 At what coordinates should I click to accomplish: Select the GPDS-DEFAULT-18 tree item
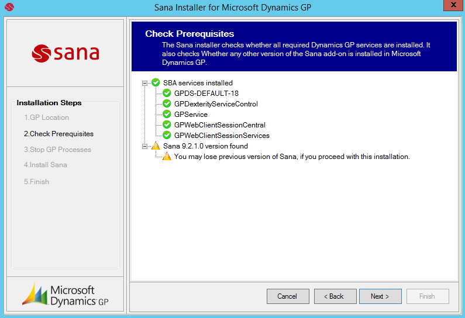coord(206,94)
